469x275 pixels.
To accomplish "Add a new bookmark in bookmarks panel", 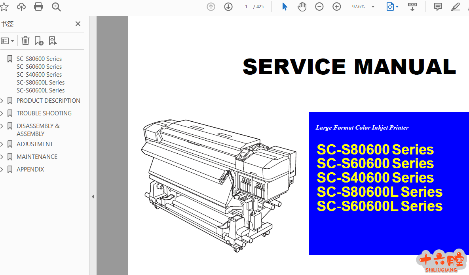I will tap(39, 41).
